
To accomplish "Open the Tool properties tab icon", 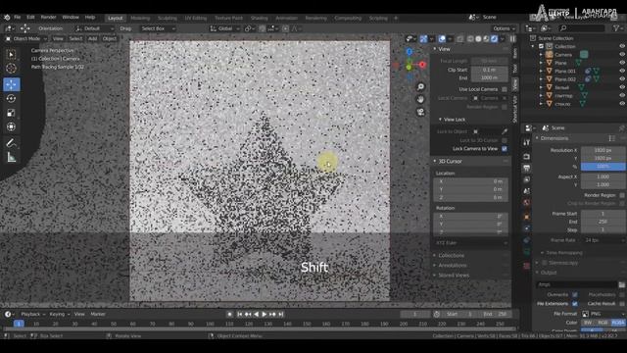I will point(526,143).
